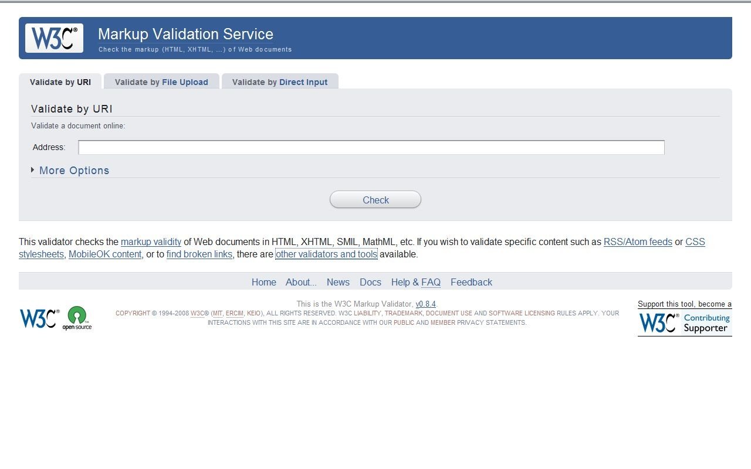
Task: Open the MobileOK content link
Action: [105, 254]
